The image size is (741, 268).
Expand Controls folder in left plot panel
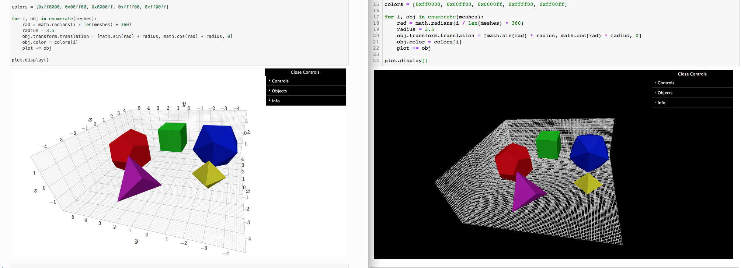306,81
